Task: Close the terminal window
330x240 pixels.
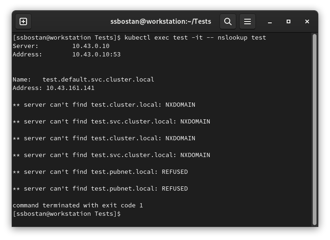Action: coord(307,21)
